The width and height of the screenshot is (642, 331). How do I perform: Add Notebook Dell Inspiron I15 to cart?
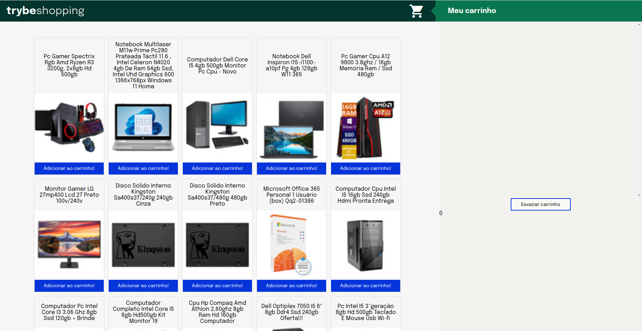click(x=292, y=168)
